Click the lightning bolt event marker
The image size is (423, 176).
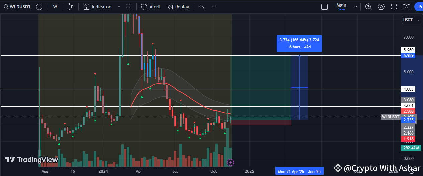point(230,163)
